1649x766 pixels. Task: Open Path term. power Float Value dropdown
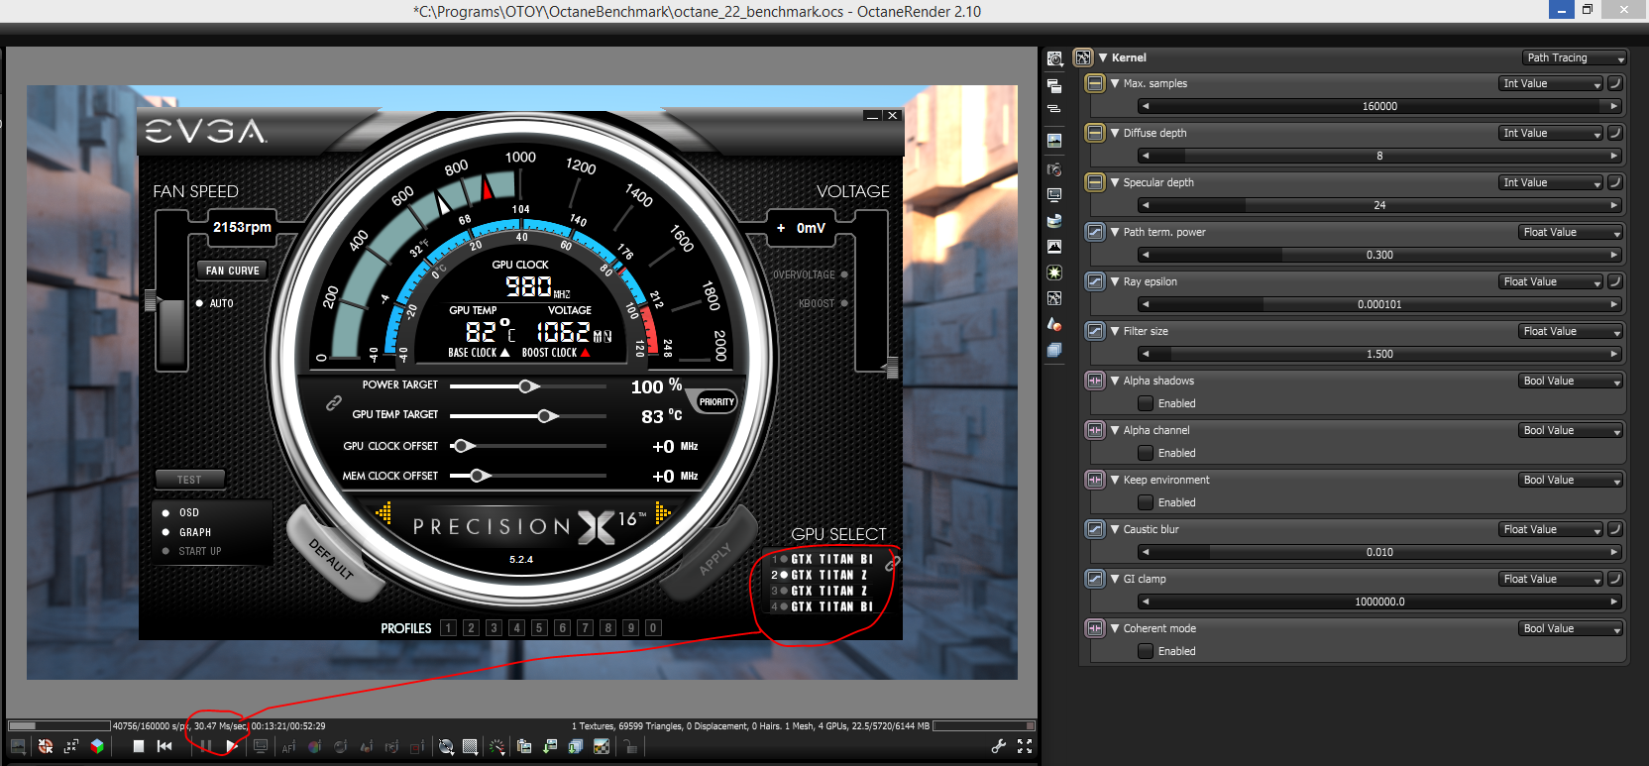(x=1571, y=232)
